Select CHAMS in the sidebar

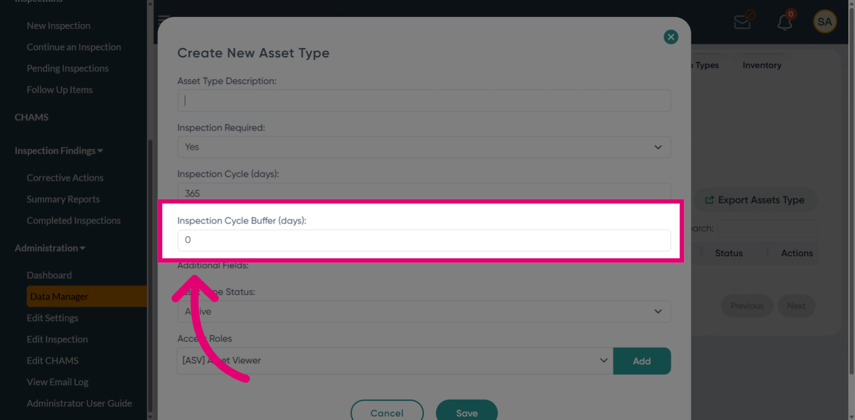(32, 117)
